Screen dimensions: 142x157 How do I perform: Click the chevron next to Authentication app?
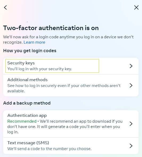pos(131,124)
